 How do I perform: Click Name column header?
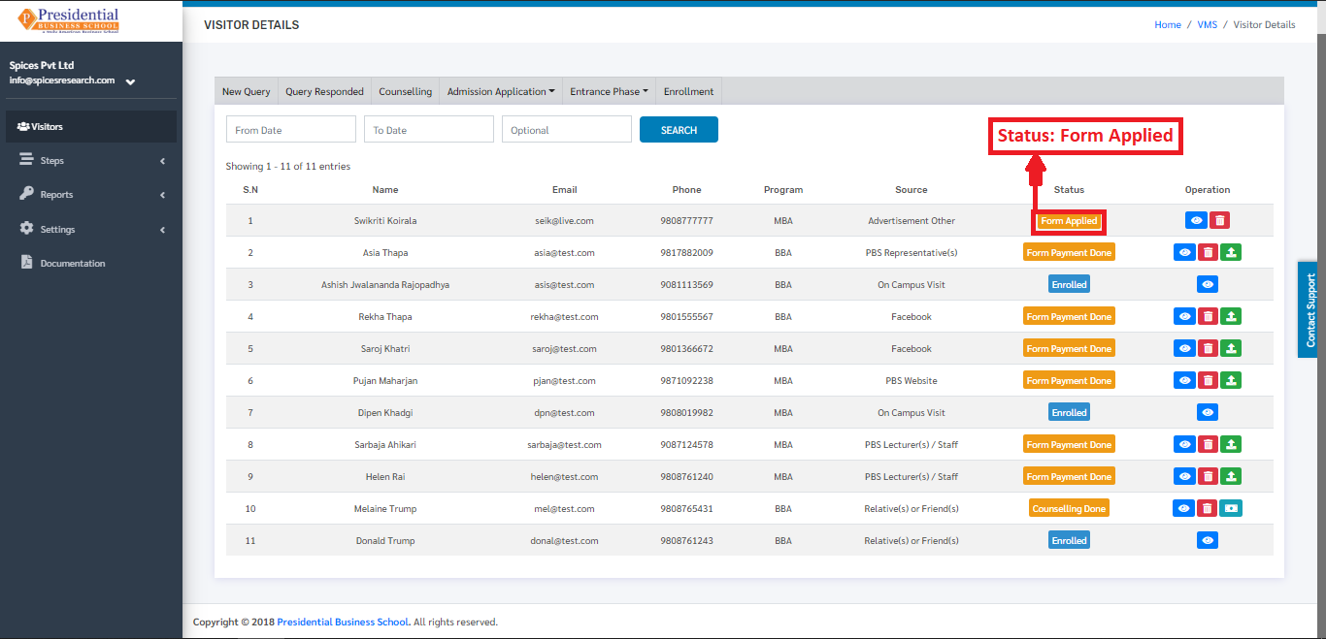pos(385,190)
